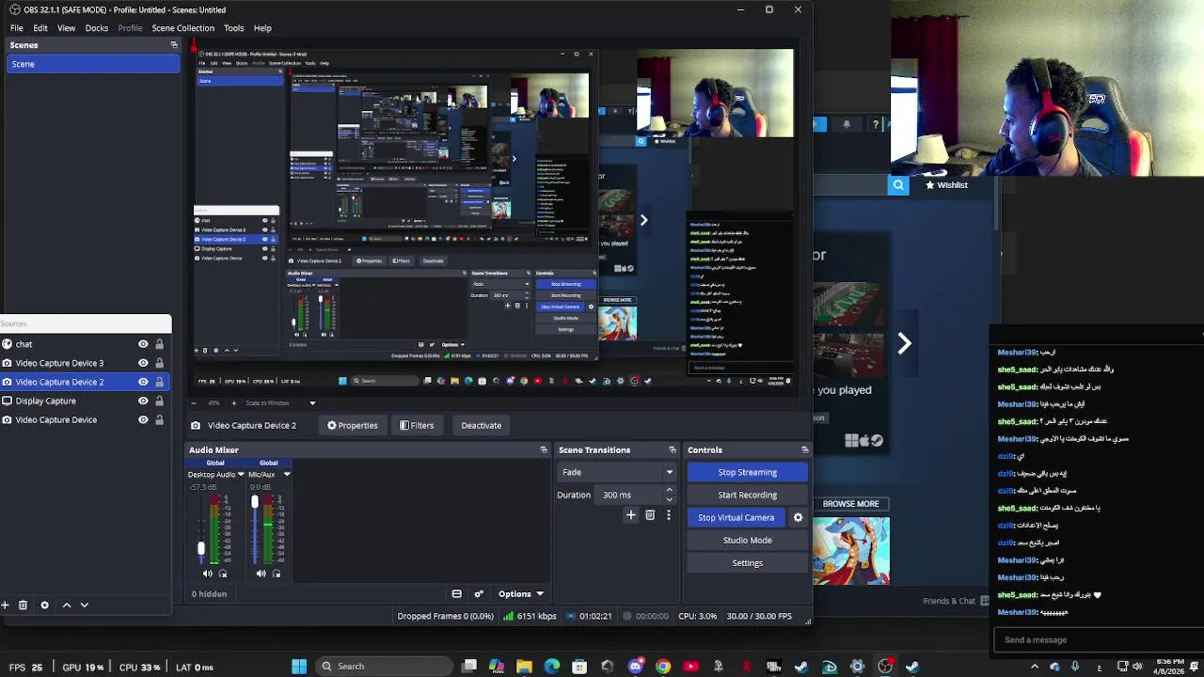Open the Tools menu
The width and height of the screenshot is (1204, 677).
tap(233, 28)
